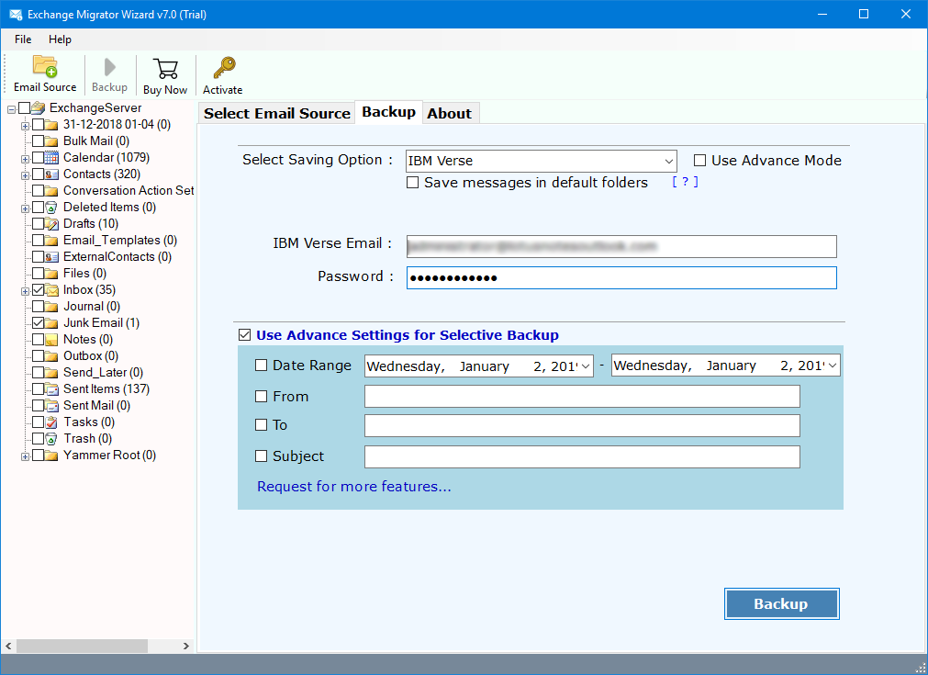The height and width of the screenshot is (675, 928).
Task: Select the Conversation Action Set folder
Action: (129, 191)
